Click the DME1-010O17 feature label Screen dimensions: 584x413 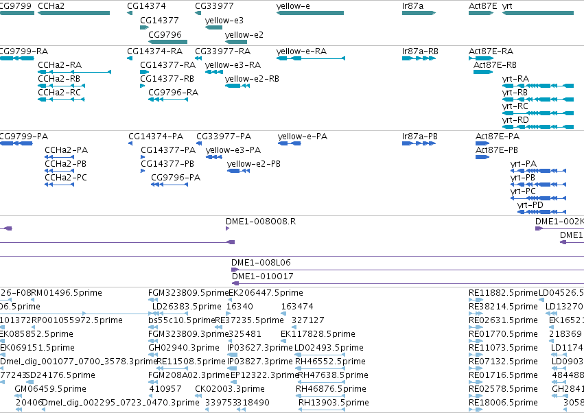(263, 276)
